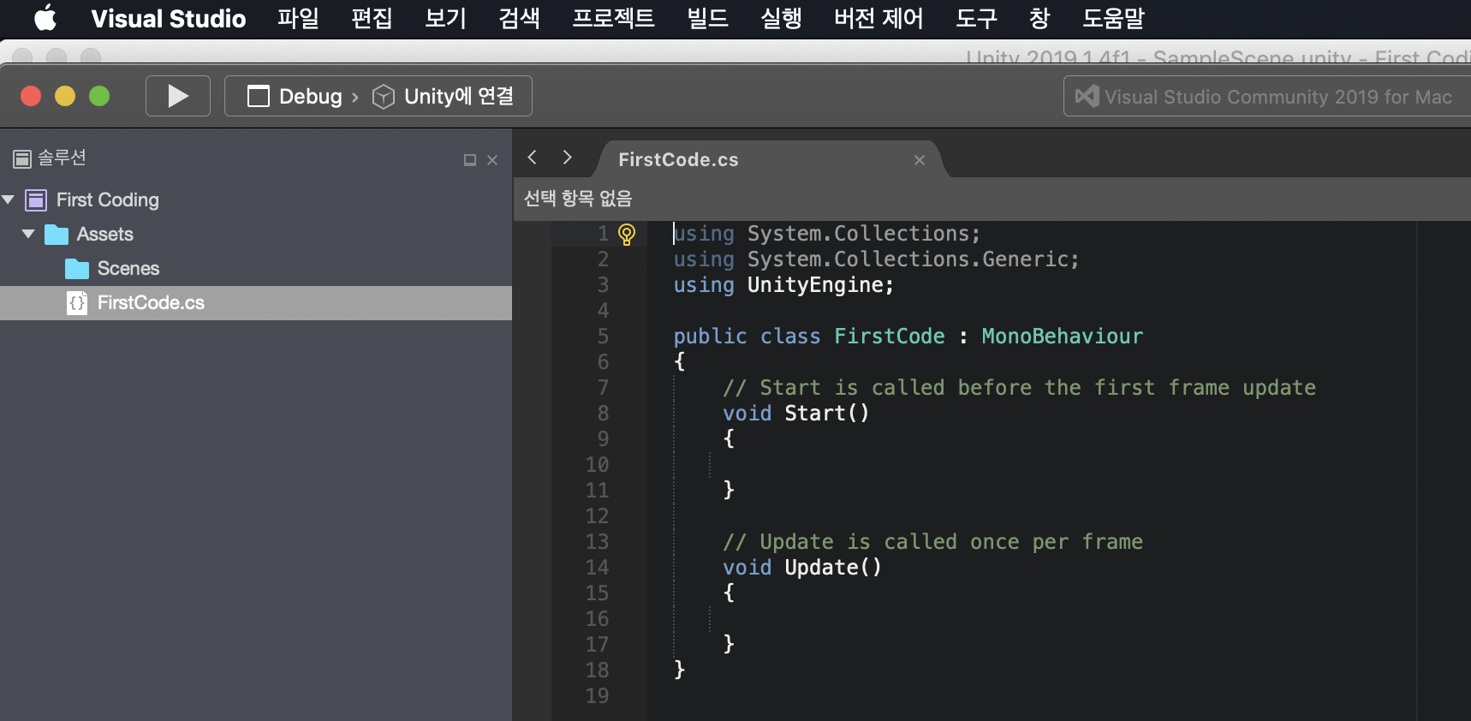Click the green fullscreen window button
The height and width of the screenshot is (721, 1471).
(x=99, y=96)
